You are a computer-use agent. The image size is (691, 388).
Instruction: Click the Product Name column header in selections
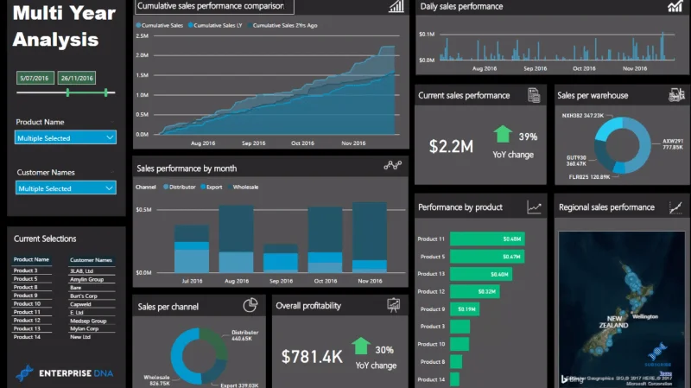click(x=31, y=260)
